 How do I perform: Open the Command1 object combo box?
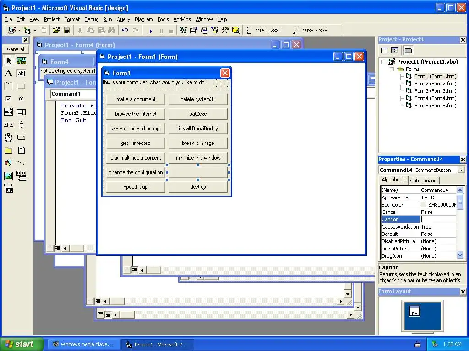pyautogui.click(x=73, y=94)
